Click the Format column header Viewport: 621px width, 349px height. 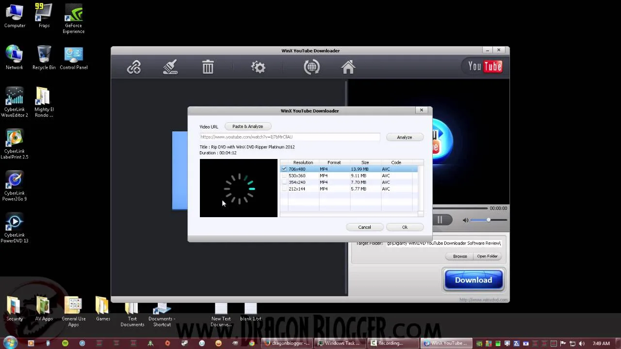(x=334, y=162)
